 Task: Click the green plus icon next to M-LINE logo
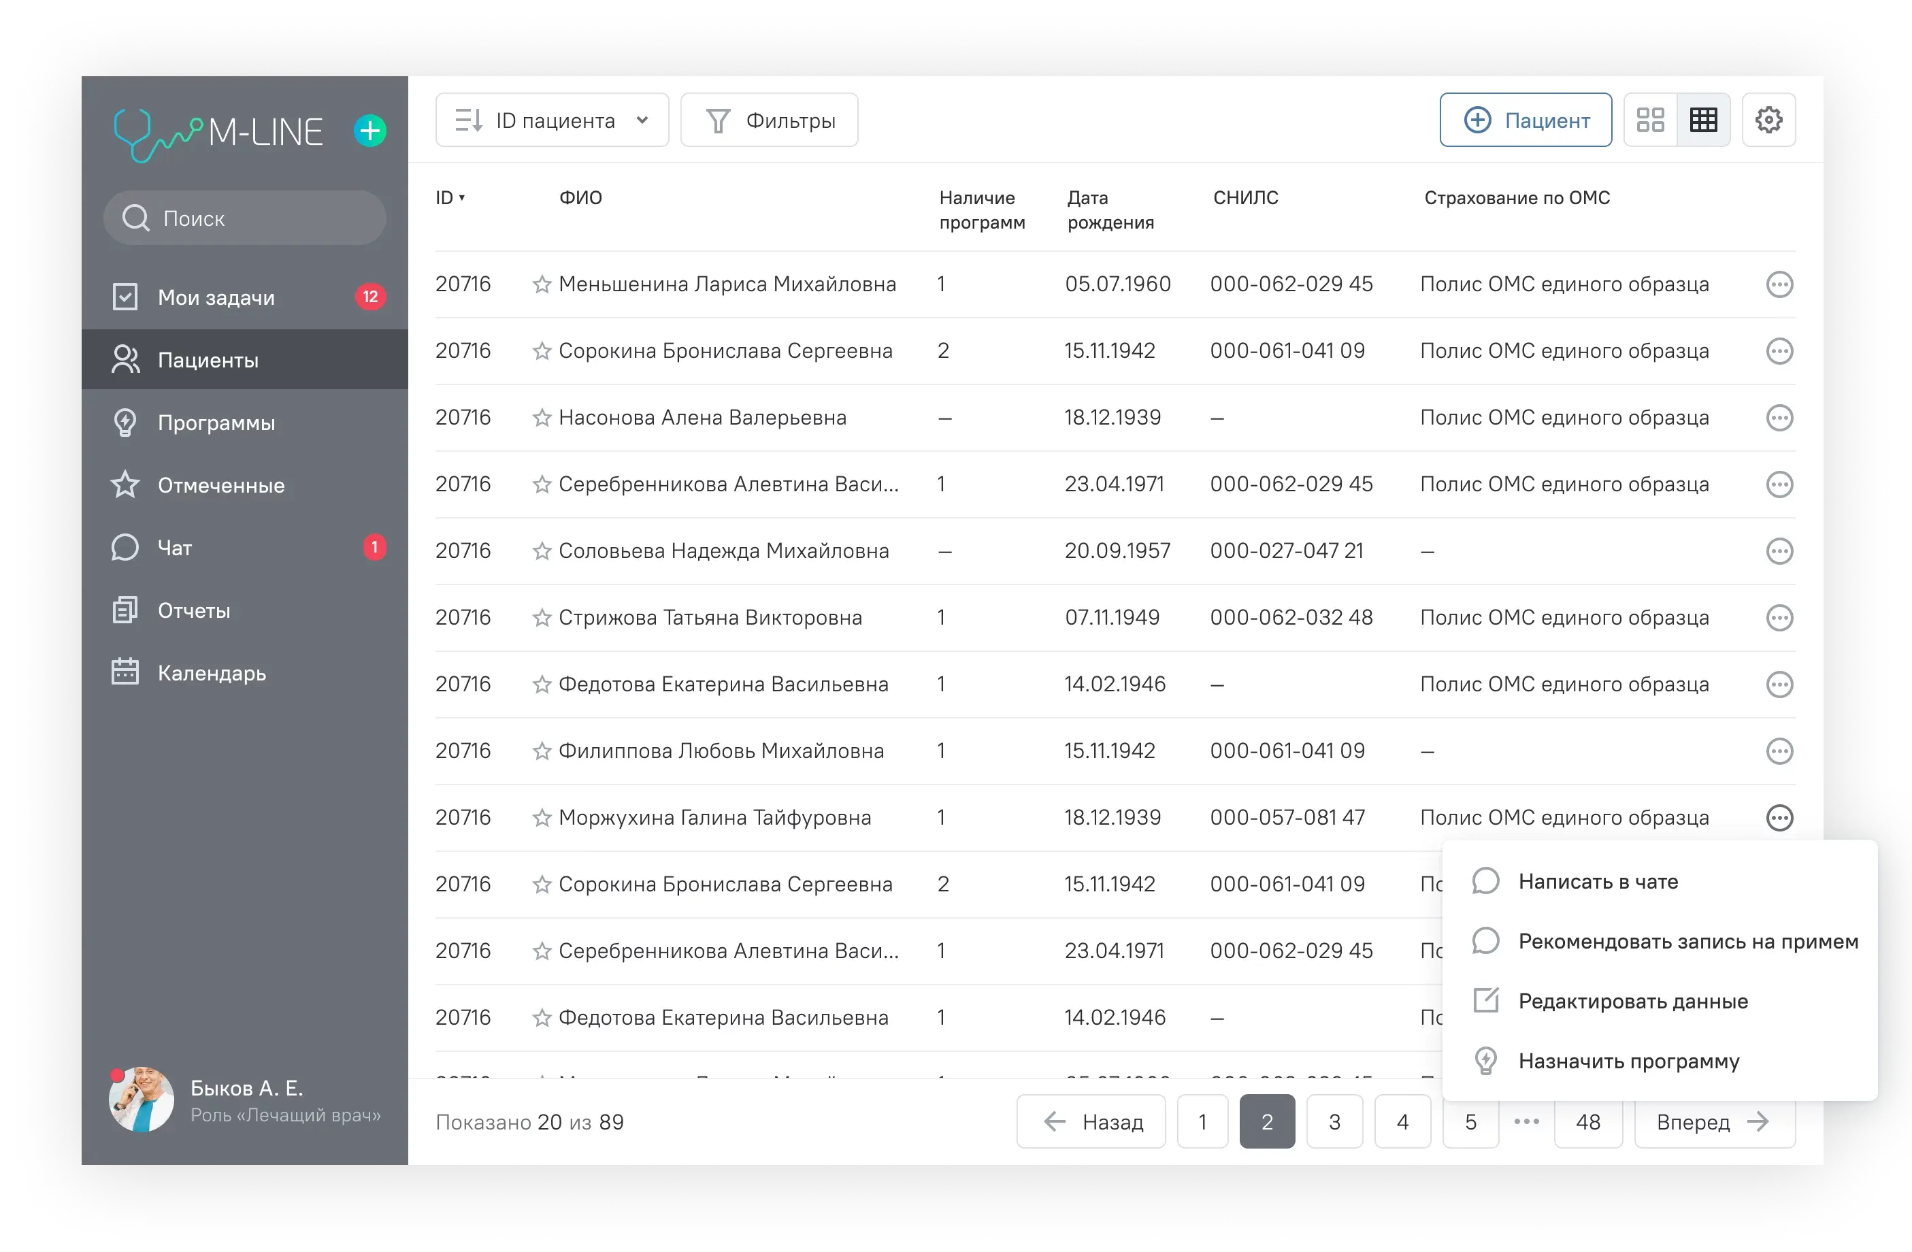[370, 130]
